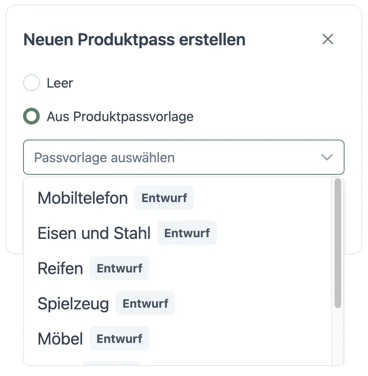Open the Passvorlage auswählen combo box
The height and width of the screenshot is (376, 368).
tap(176, 158)
